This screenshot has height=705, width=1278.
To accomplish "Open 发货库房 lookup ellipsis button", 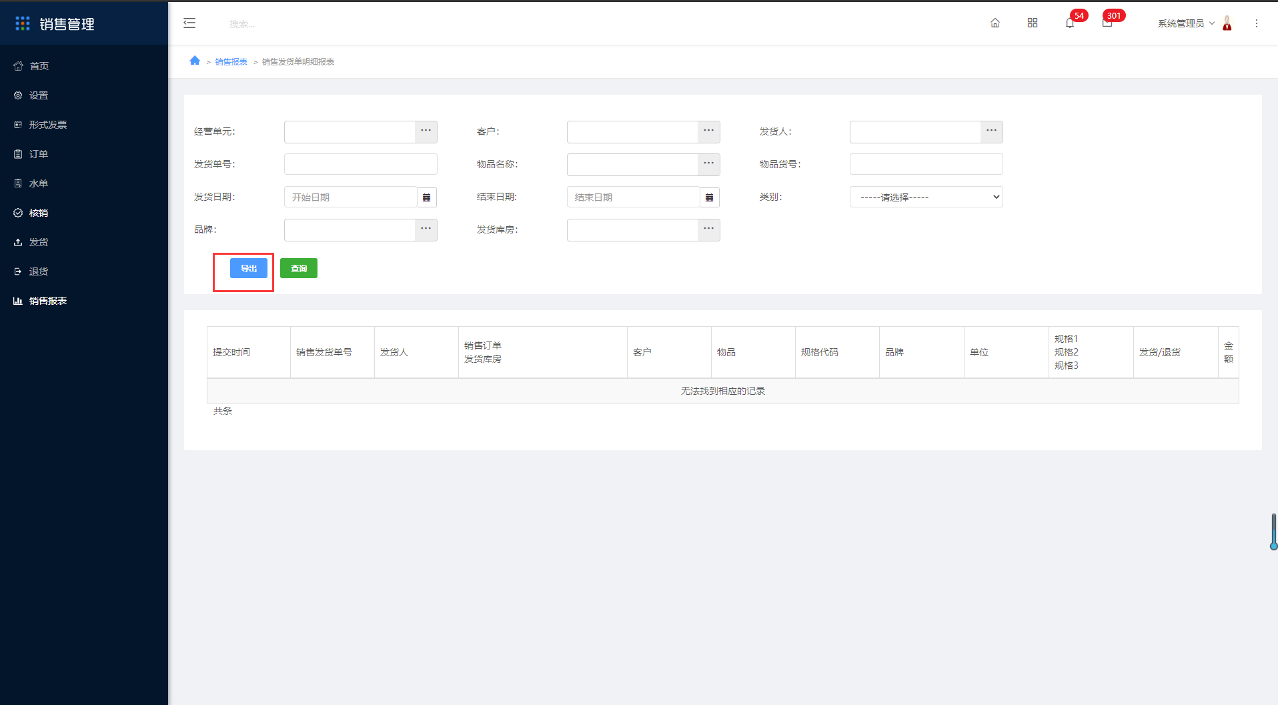I will [709, 229].
